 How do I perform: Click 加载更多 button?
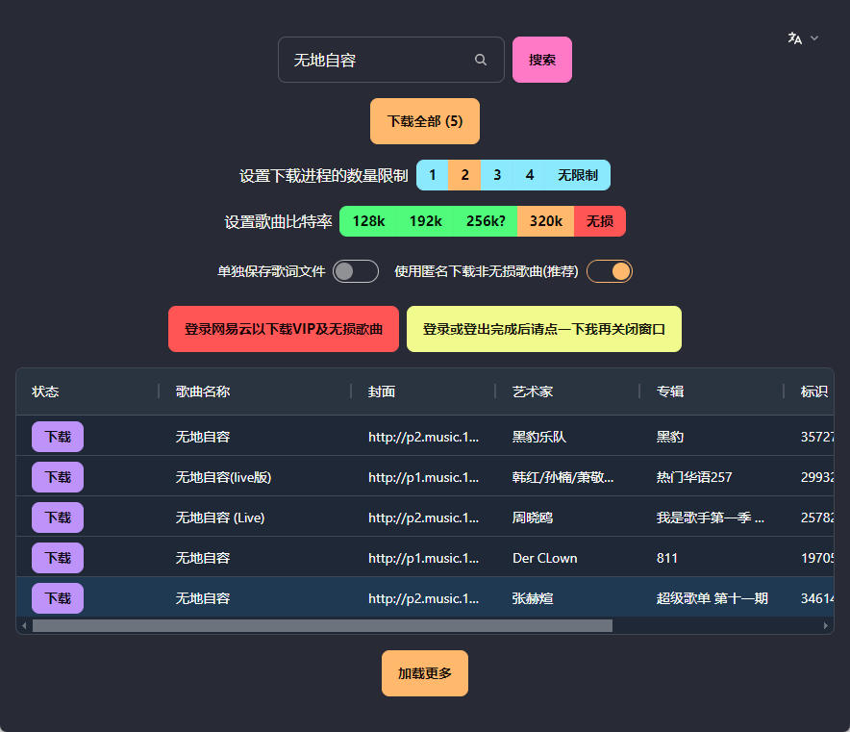(425, 673)
